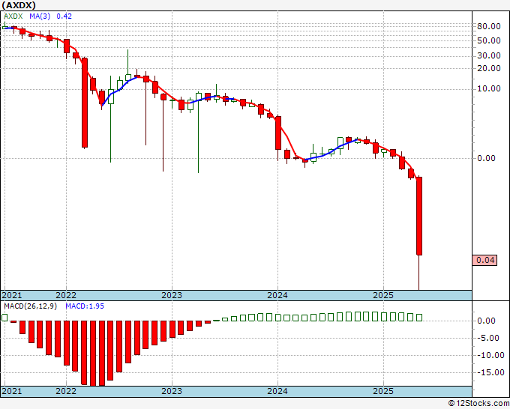
Task: Click the 80.00 price axis label
Action: [488, 26]
